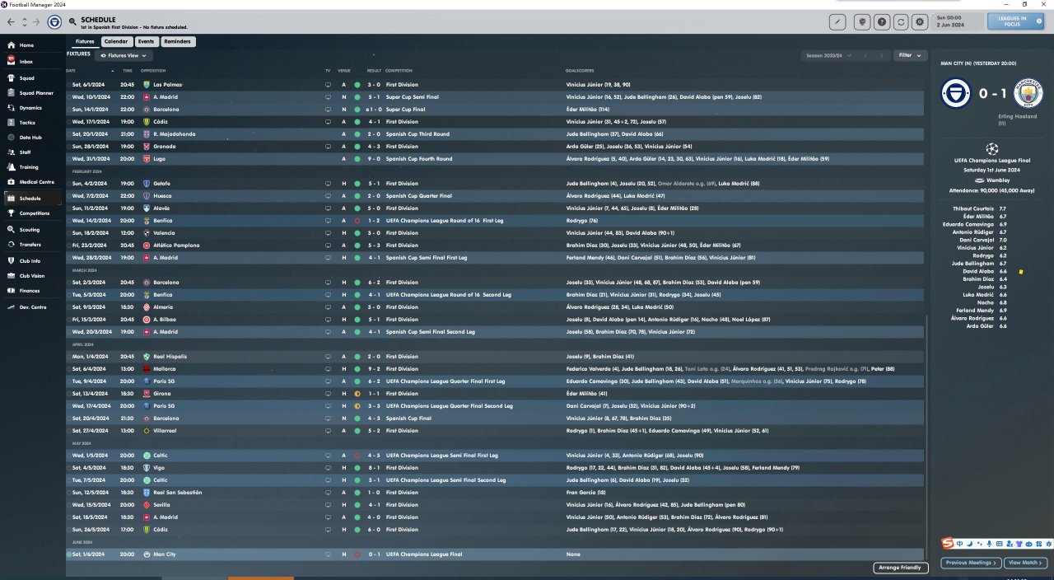
Task: Click the refresh arrows toolbar icon
Action: (901, 22)
